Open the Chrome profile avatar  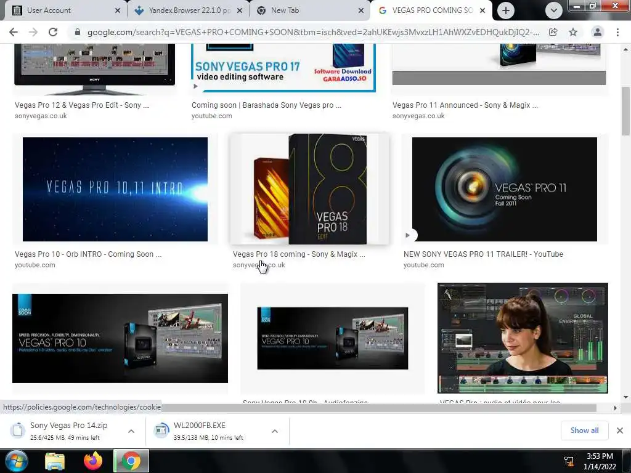click(598, 32)
